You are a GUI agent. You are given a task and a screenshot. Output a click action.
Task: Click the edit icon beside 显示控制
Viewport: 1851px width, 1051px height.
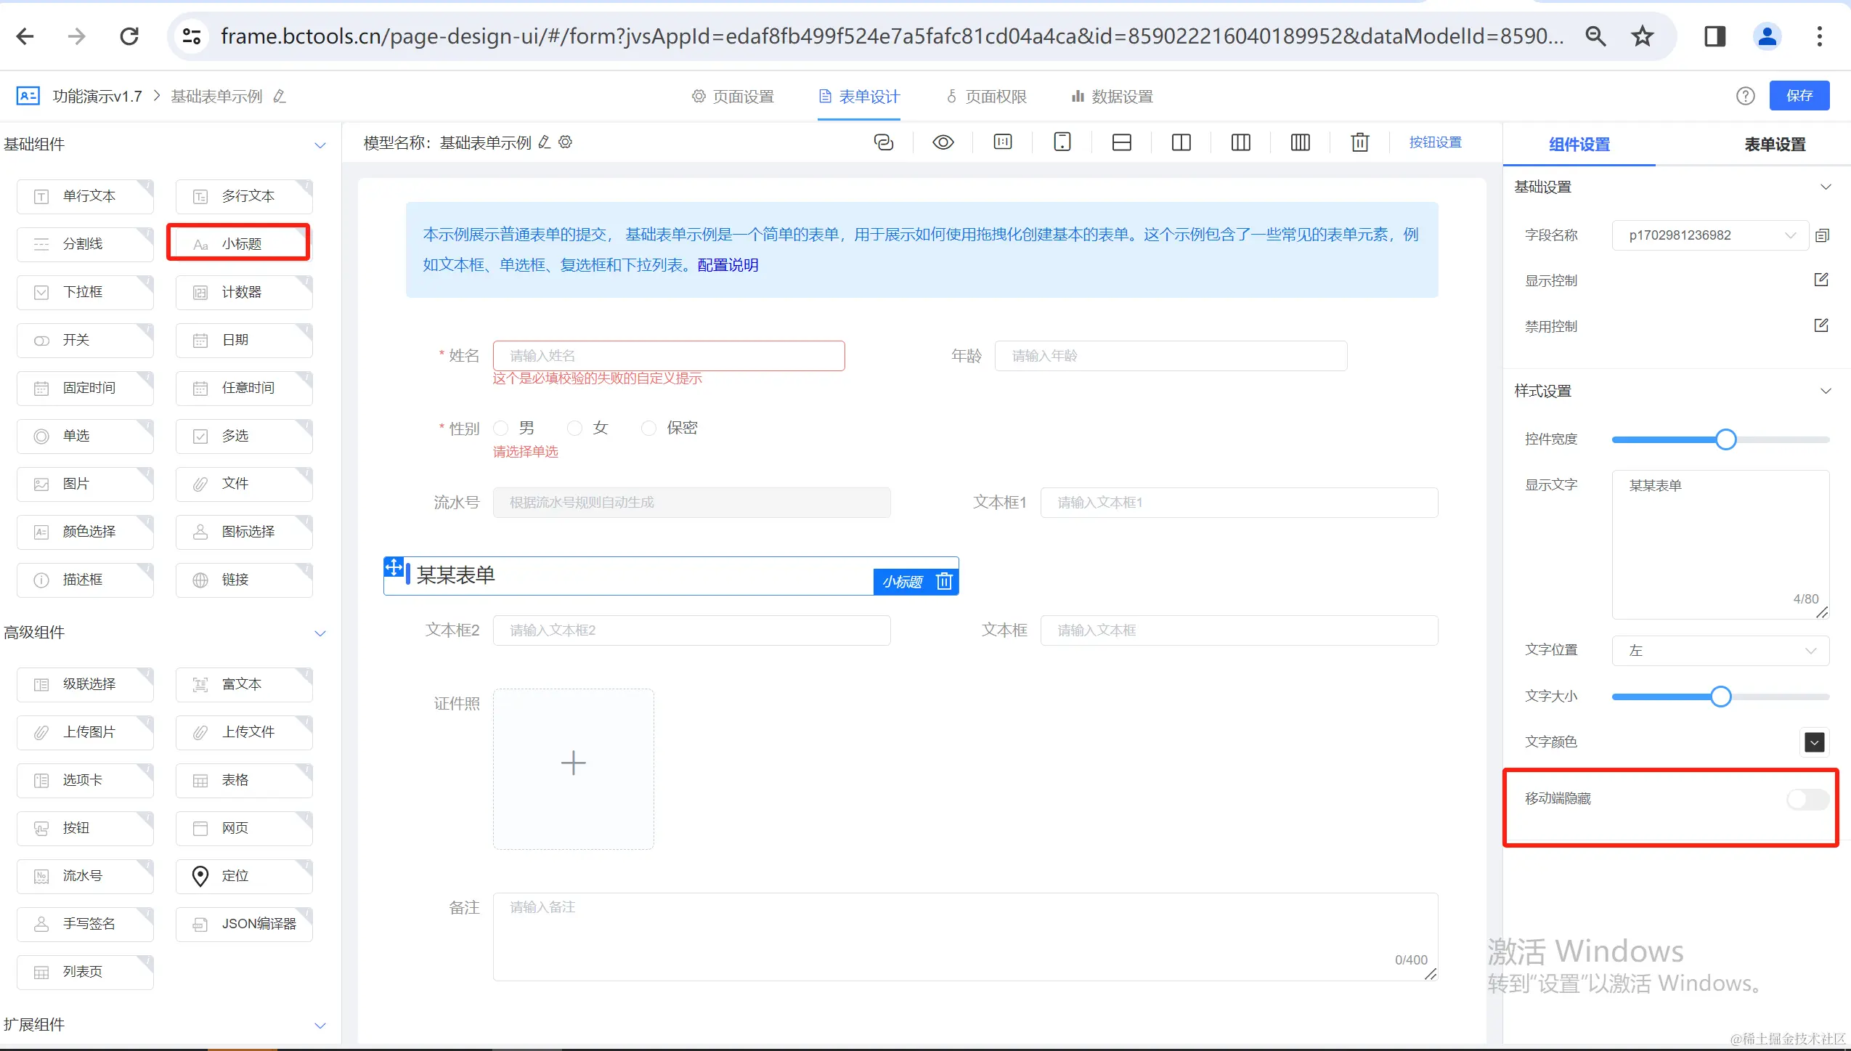click(x=1821, y=280)
